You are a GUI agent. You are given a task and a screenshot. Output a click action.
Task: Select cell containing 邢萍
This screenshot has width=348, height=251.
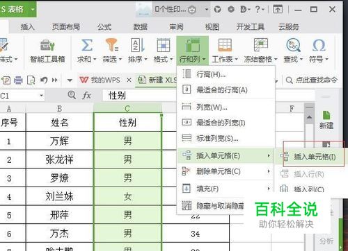click(59, 215)
